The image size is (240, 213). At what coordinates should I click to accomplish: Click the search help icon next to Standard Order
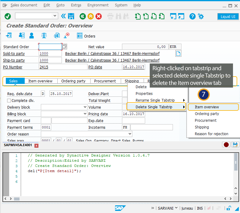coord(65,46)
